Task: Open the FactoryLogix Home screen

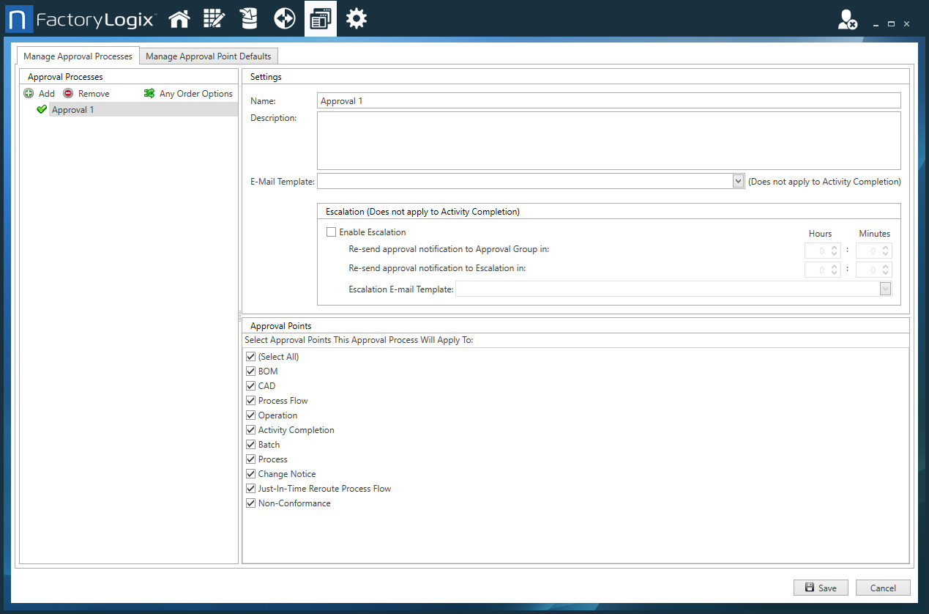Action: coord(179,18)
